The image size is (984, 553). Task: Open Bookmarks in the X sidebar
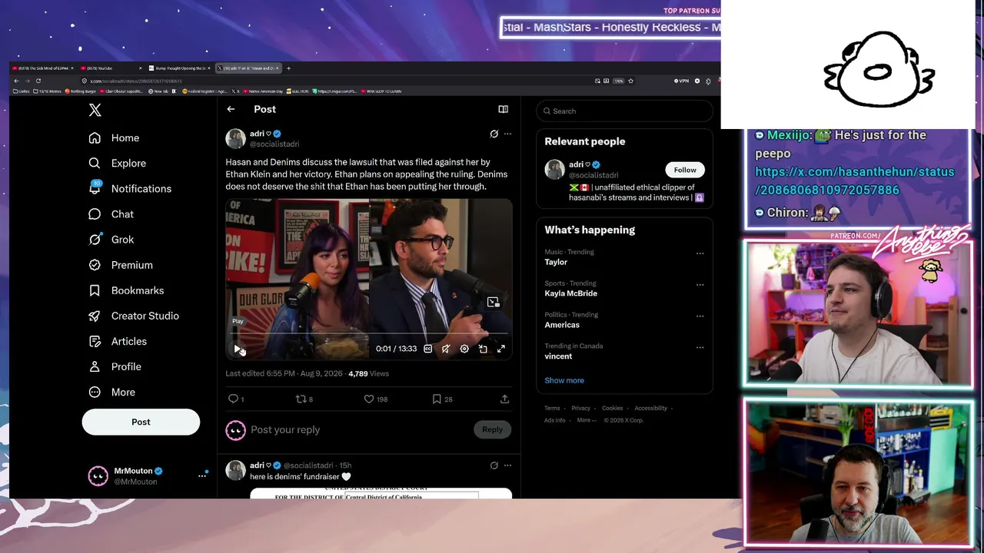tap(126, 290)
